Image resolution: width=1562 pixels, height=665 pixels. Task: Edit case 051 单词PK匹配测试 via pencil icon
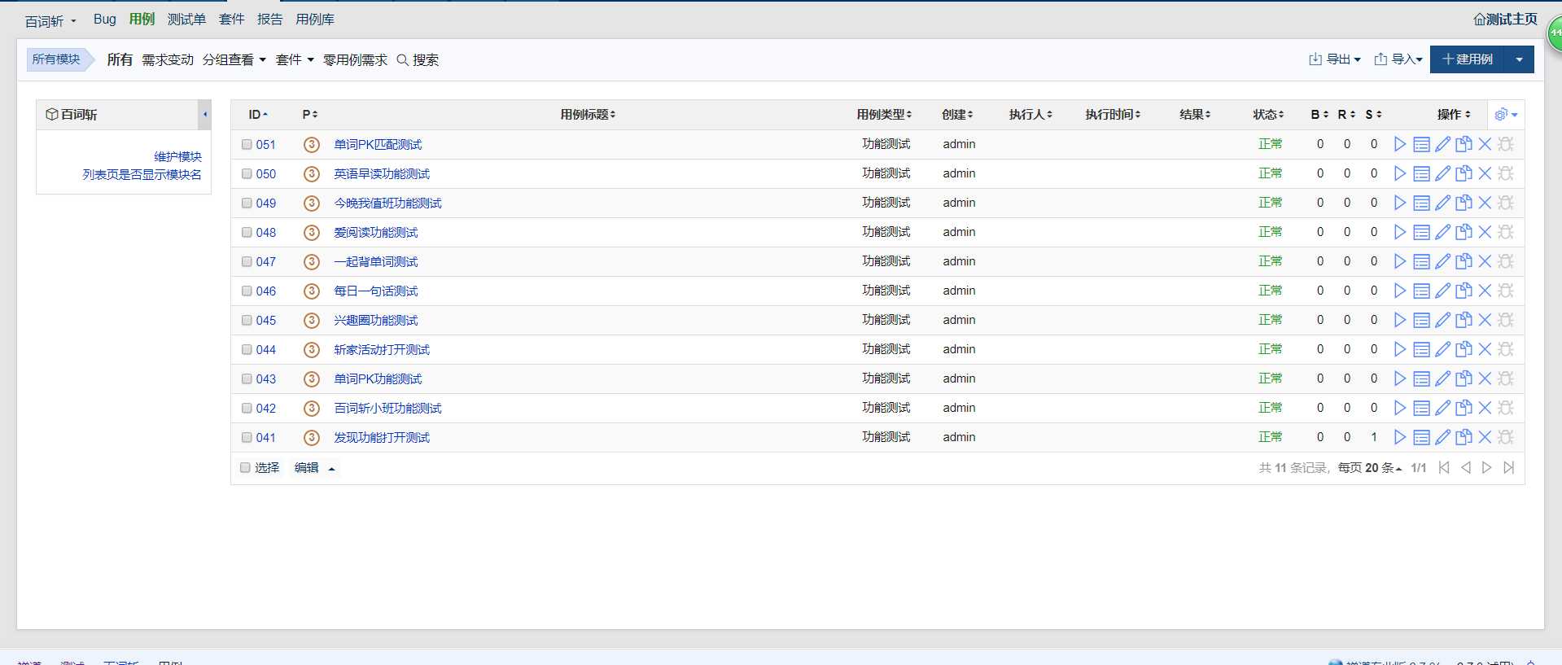pos(1442,144)
